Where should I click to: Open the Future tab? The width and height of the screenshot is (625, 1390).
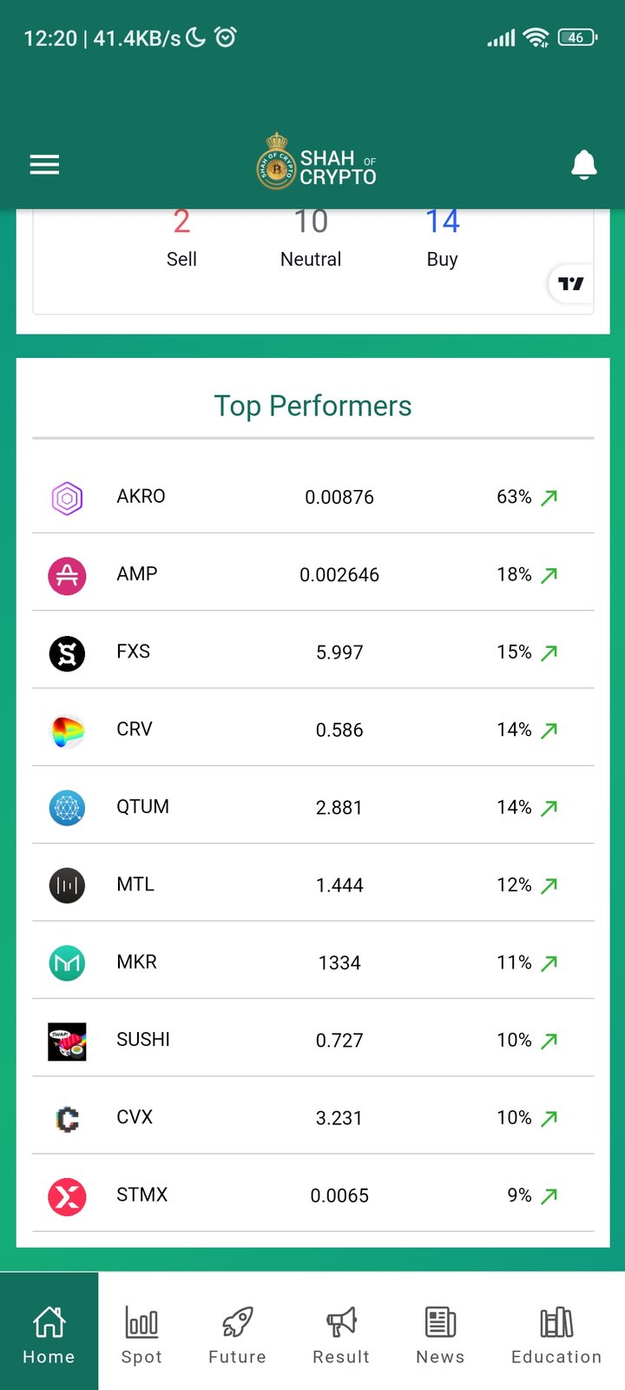(237, 1334)
